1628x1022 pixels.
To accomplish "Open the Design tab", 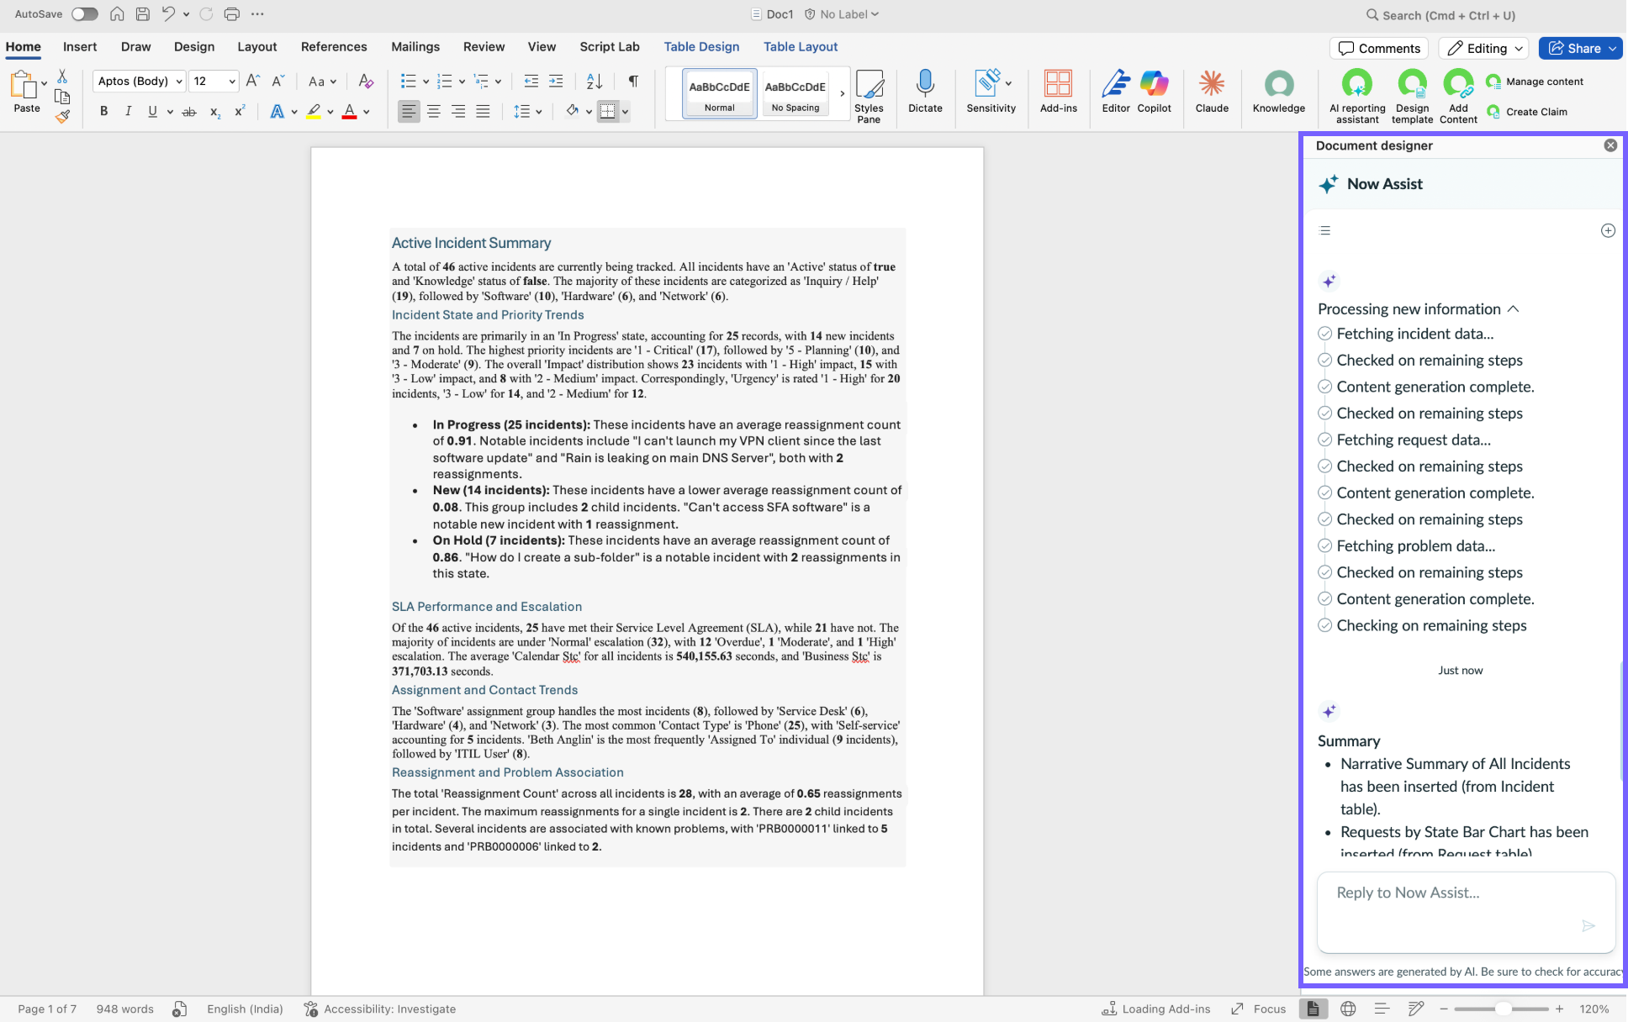I will pos(194,47).
